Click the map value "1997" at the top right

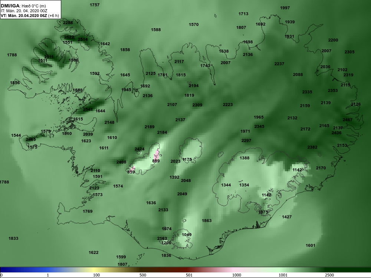pos(285,8)
